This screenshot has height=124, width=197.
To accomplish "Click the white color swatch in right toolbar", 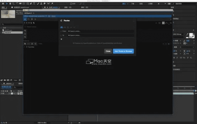I will pyautogui.click(x=163, y=23).
